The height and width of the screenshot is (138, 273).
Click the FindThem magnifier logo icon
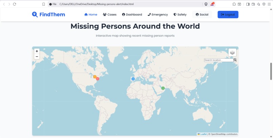(35, 15)
